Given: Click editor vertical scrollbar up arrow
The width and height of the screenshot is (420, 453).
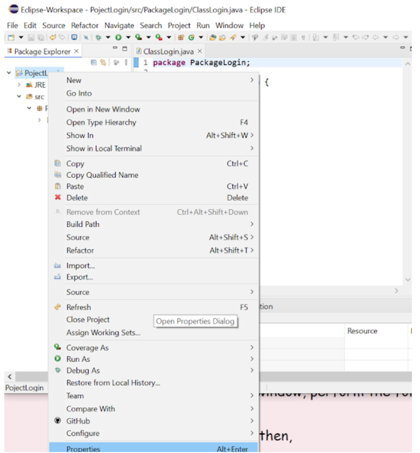Looking at the screenshot, I should click(x=408, y=64).
